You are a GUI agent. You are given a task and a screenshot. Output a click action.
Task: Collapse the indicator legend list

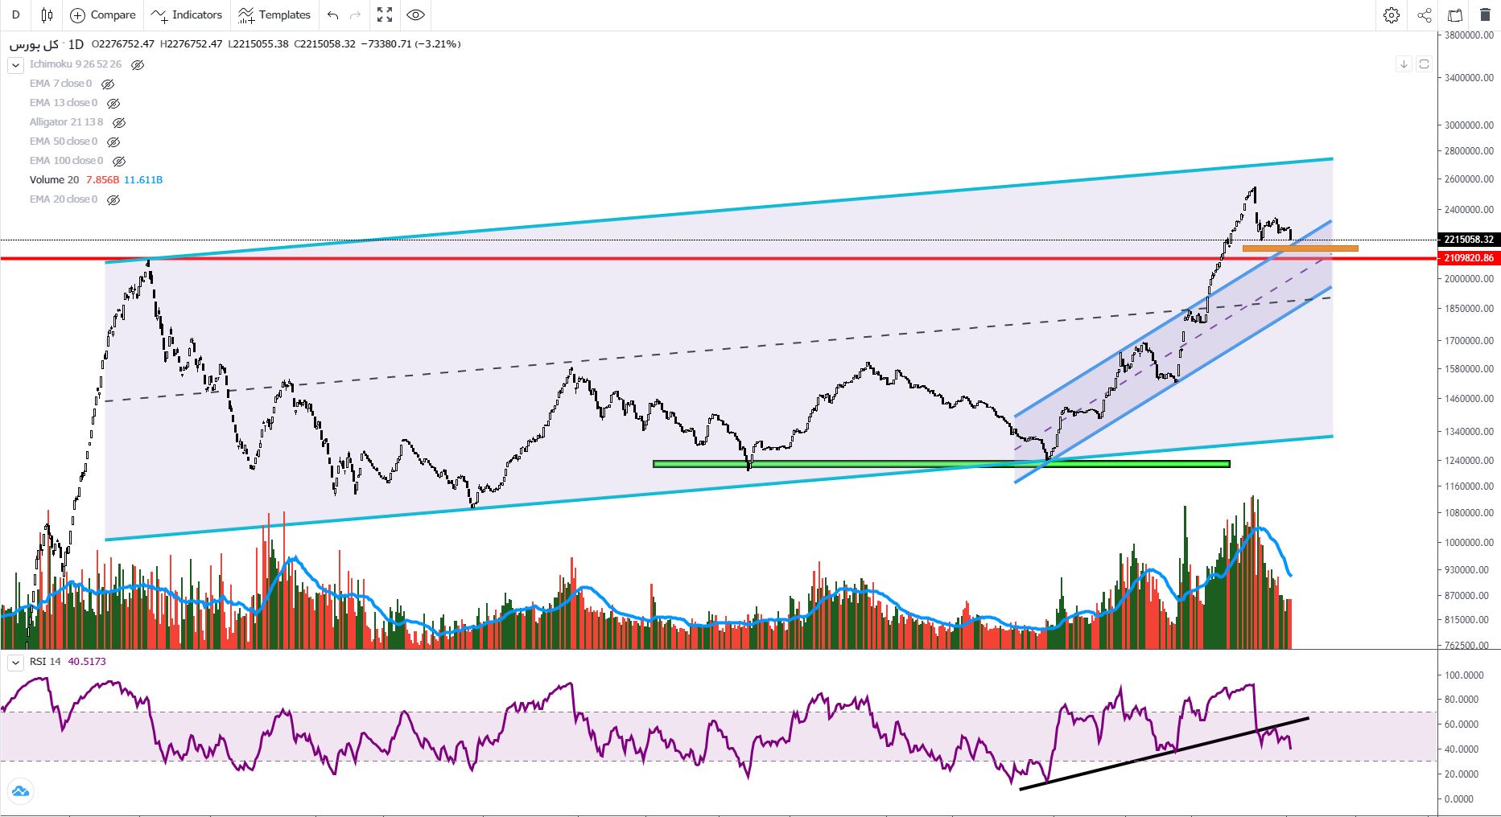[15, 65]
